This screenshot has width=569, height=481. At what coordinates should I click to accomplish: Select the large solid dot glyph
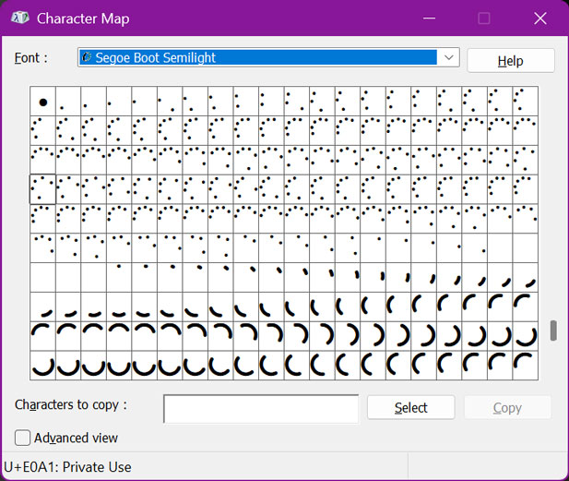click(42, 102)
